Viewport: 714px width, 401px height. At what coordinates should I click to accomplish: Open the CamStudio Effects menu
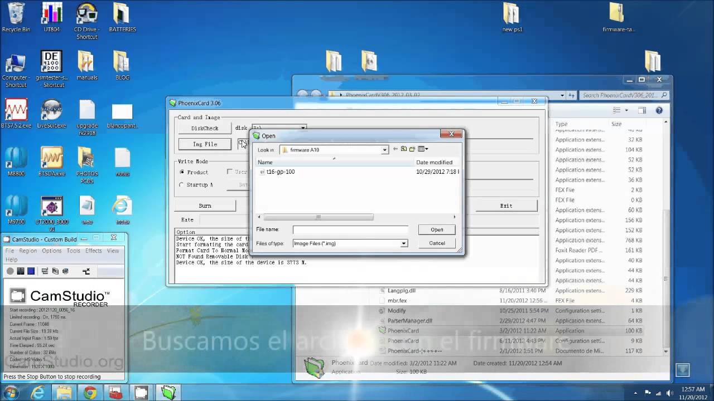click(94, 251)
